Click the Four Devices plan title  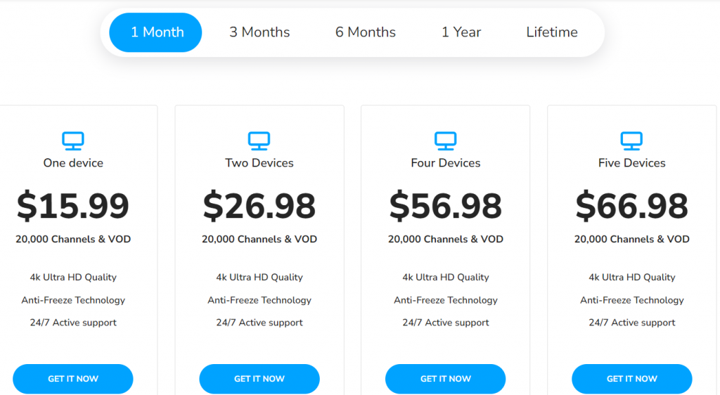pos(445,163)
